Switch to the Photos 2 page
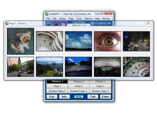The width and height of the screenshot is (157, 117). [x=78, y=81]
